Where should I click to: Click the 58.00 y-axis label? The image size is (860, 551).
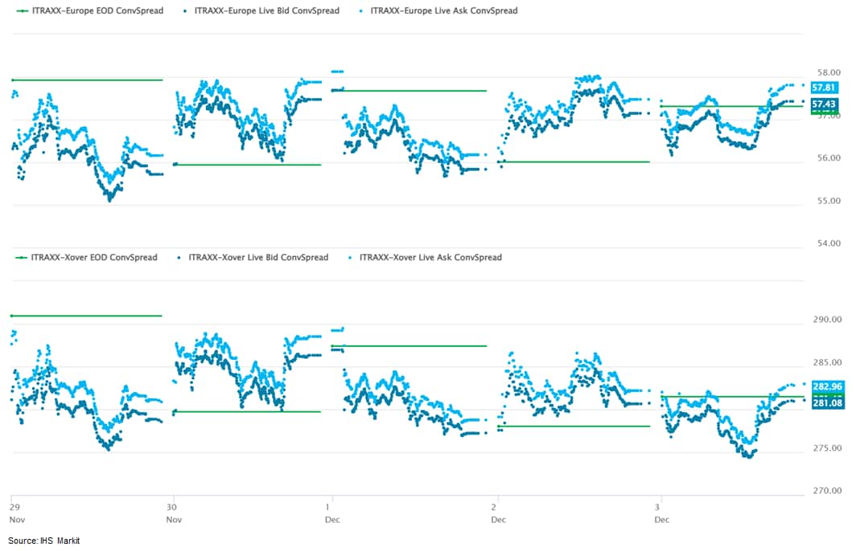(x=828, y=73)
